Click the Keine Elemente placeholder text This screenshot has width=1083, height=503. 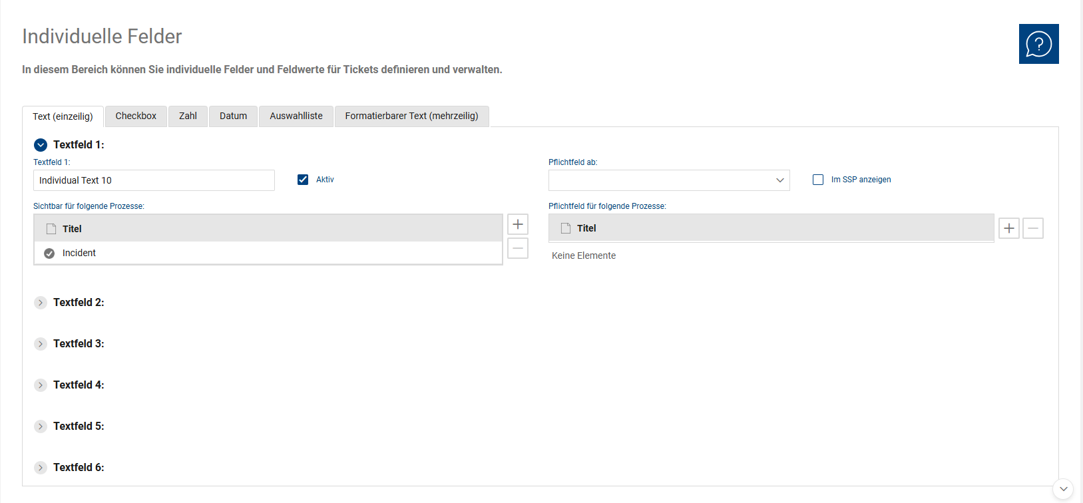[584, 255]
